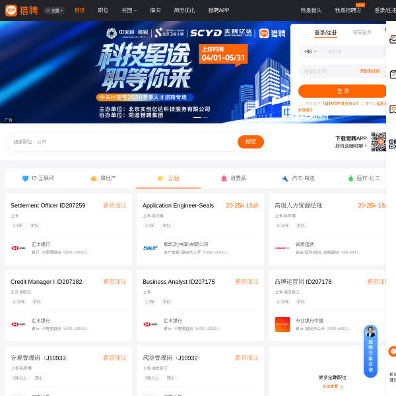396x396 pixels.
Task: Open the nationwide location selector
Action: point(55,11)
